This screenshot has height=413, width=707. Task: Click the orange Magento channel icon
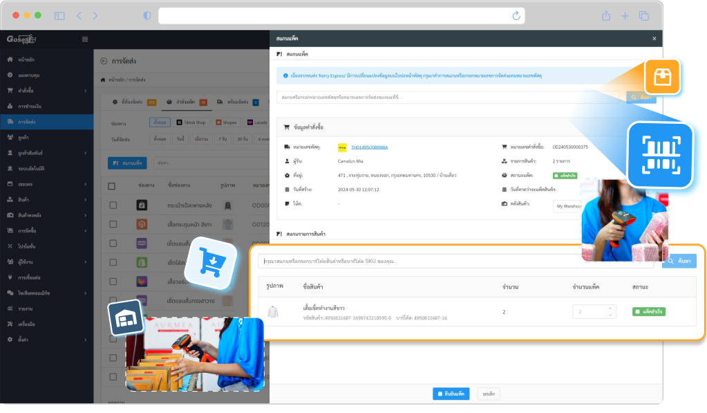click(x=142, y=224)
